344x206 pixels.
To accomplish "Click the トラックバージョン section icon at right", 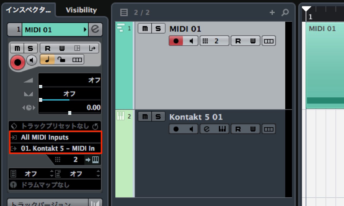I will (x=96, y=203).
